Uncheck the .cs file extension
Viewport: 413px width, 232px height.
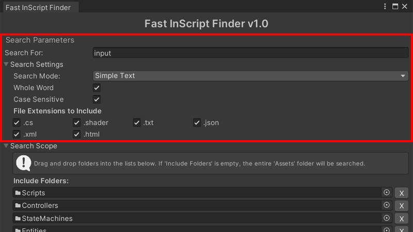[17, 123]
